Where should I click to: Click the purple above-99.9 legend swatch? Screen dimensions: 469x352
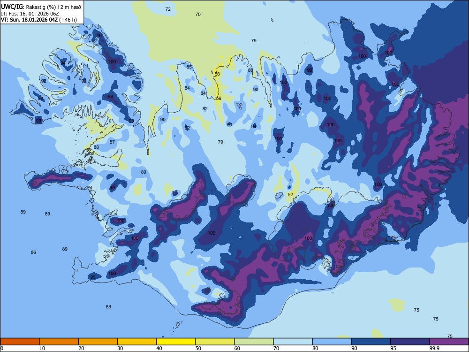[x=449, y=342]
